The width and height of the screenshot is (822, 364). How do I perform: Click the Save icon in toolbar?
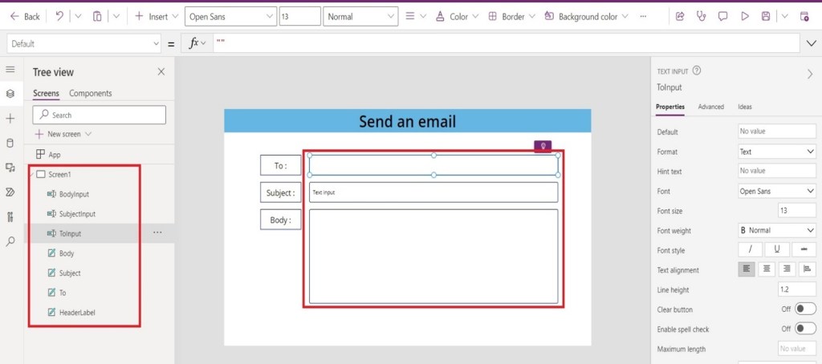click(767, 16)
